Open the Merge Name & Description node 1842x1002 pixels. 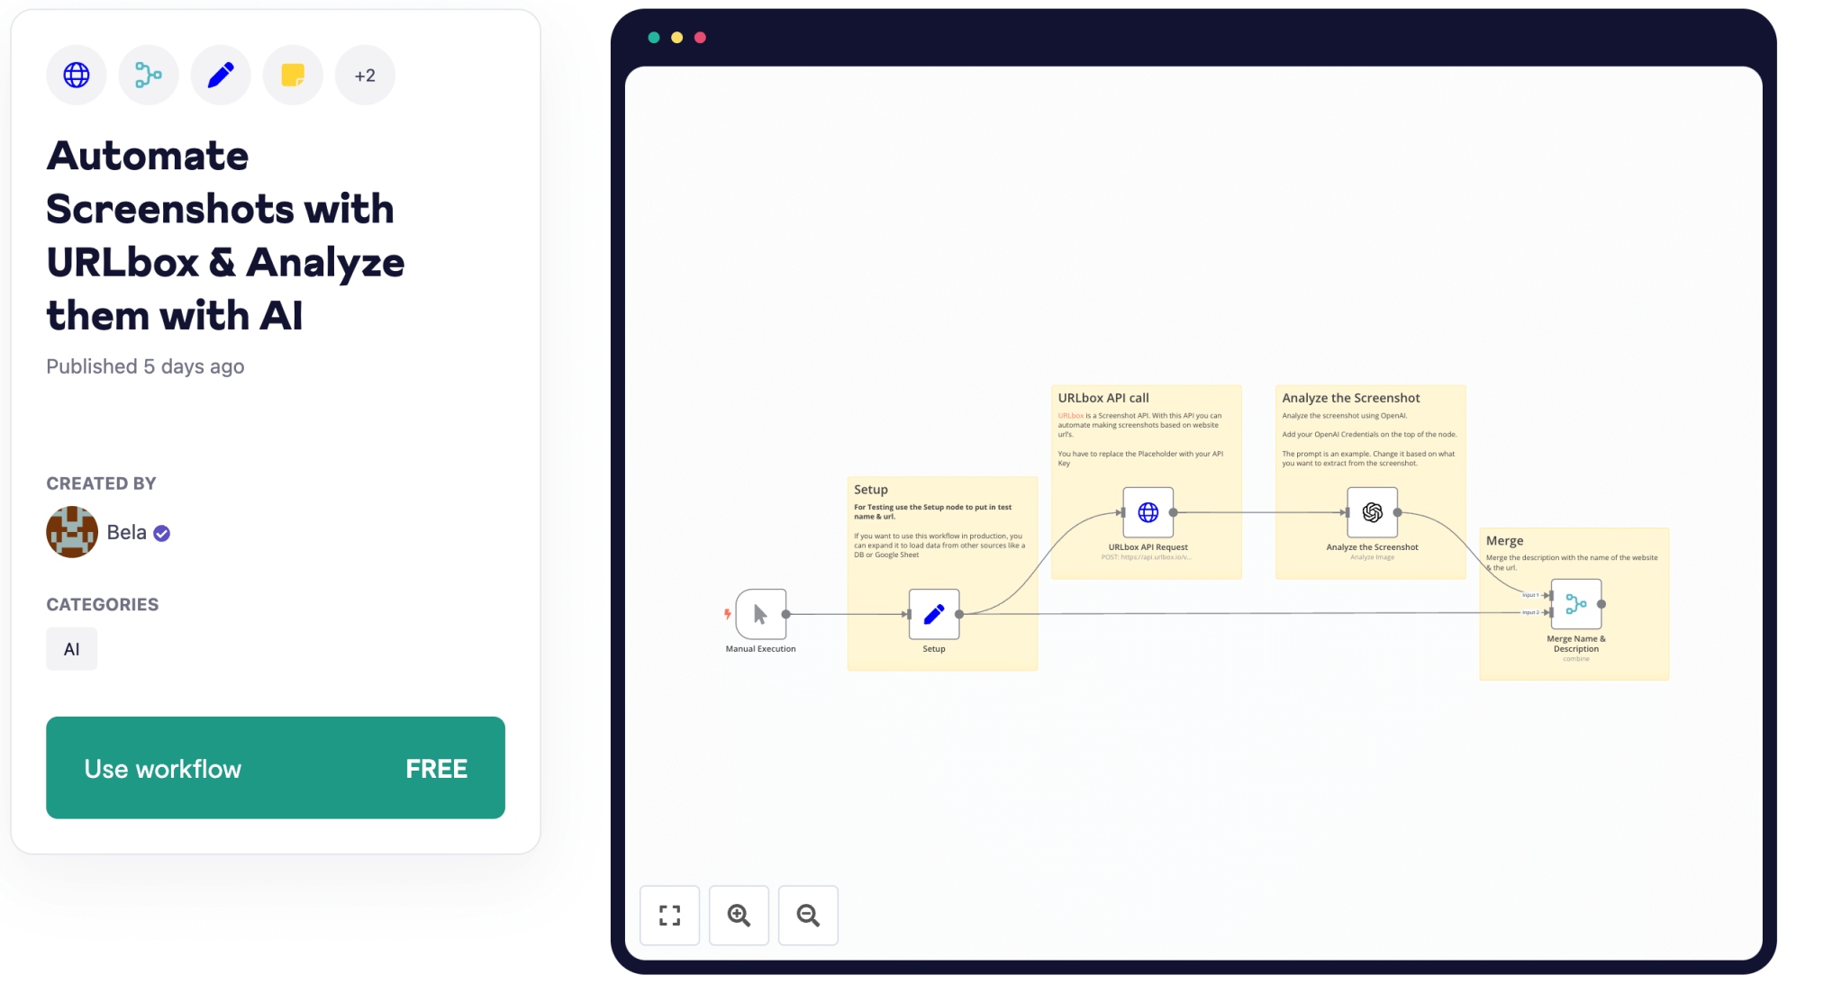[x=1575, y=604]
